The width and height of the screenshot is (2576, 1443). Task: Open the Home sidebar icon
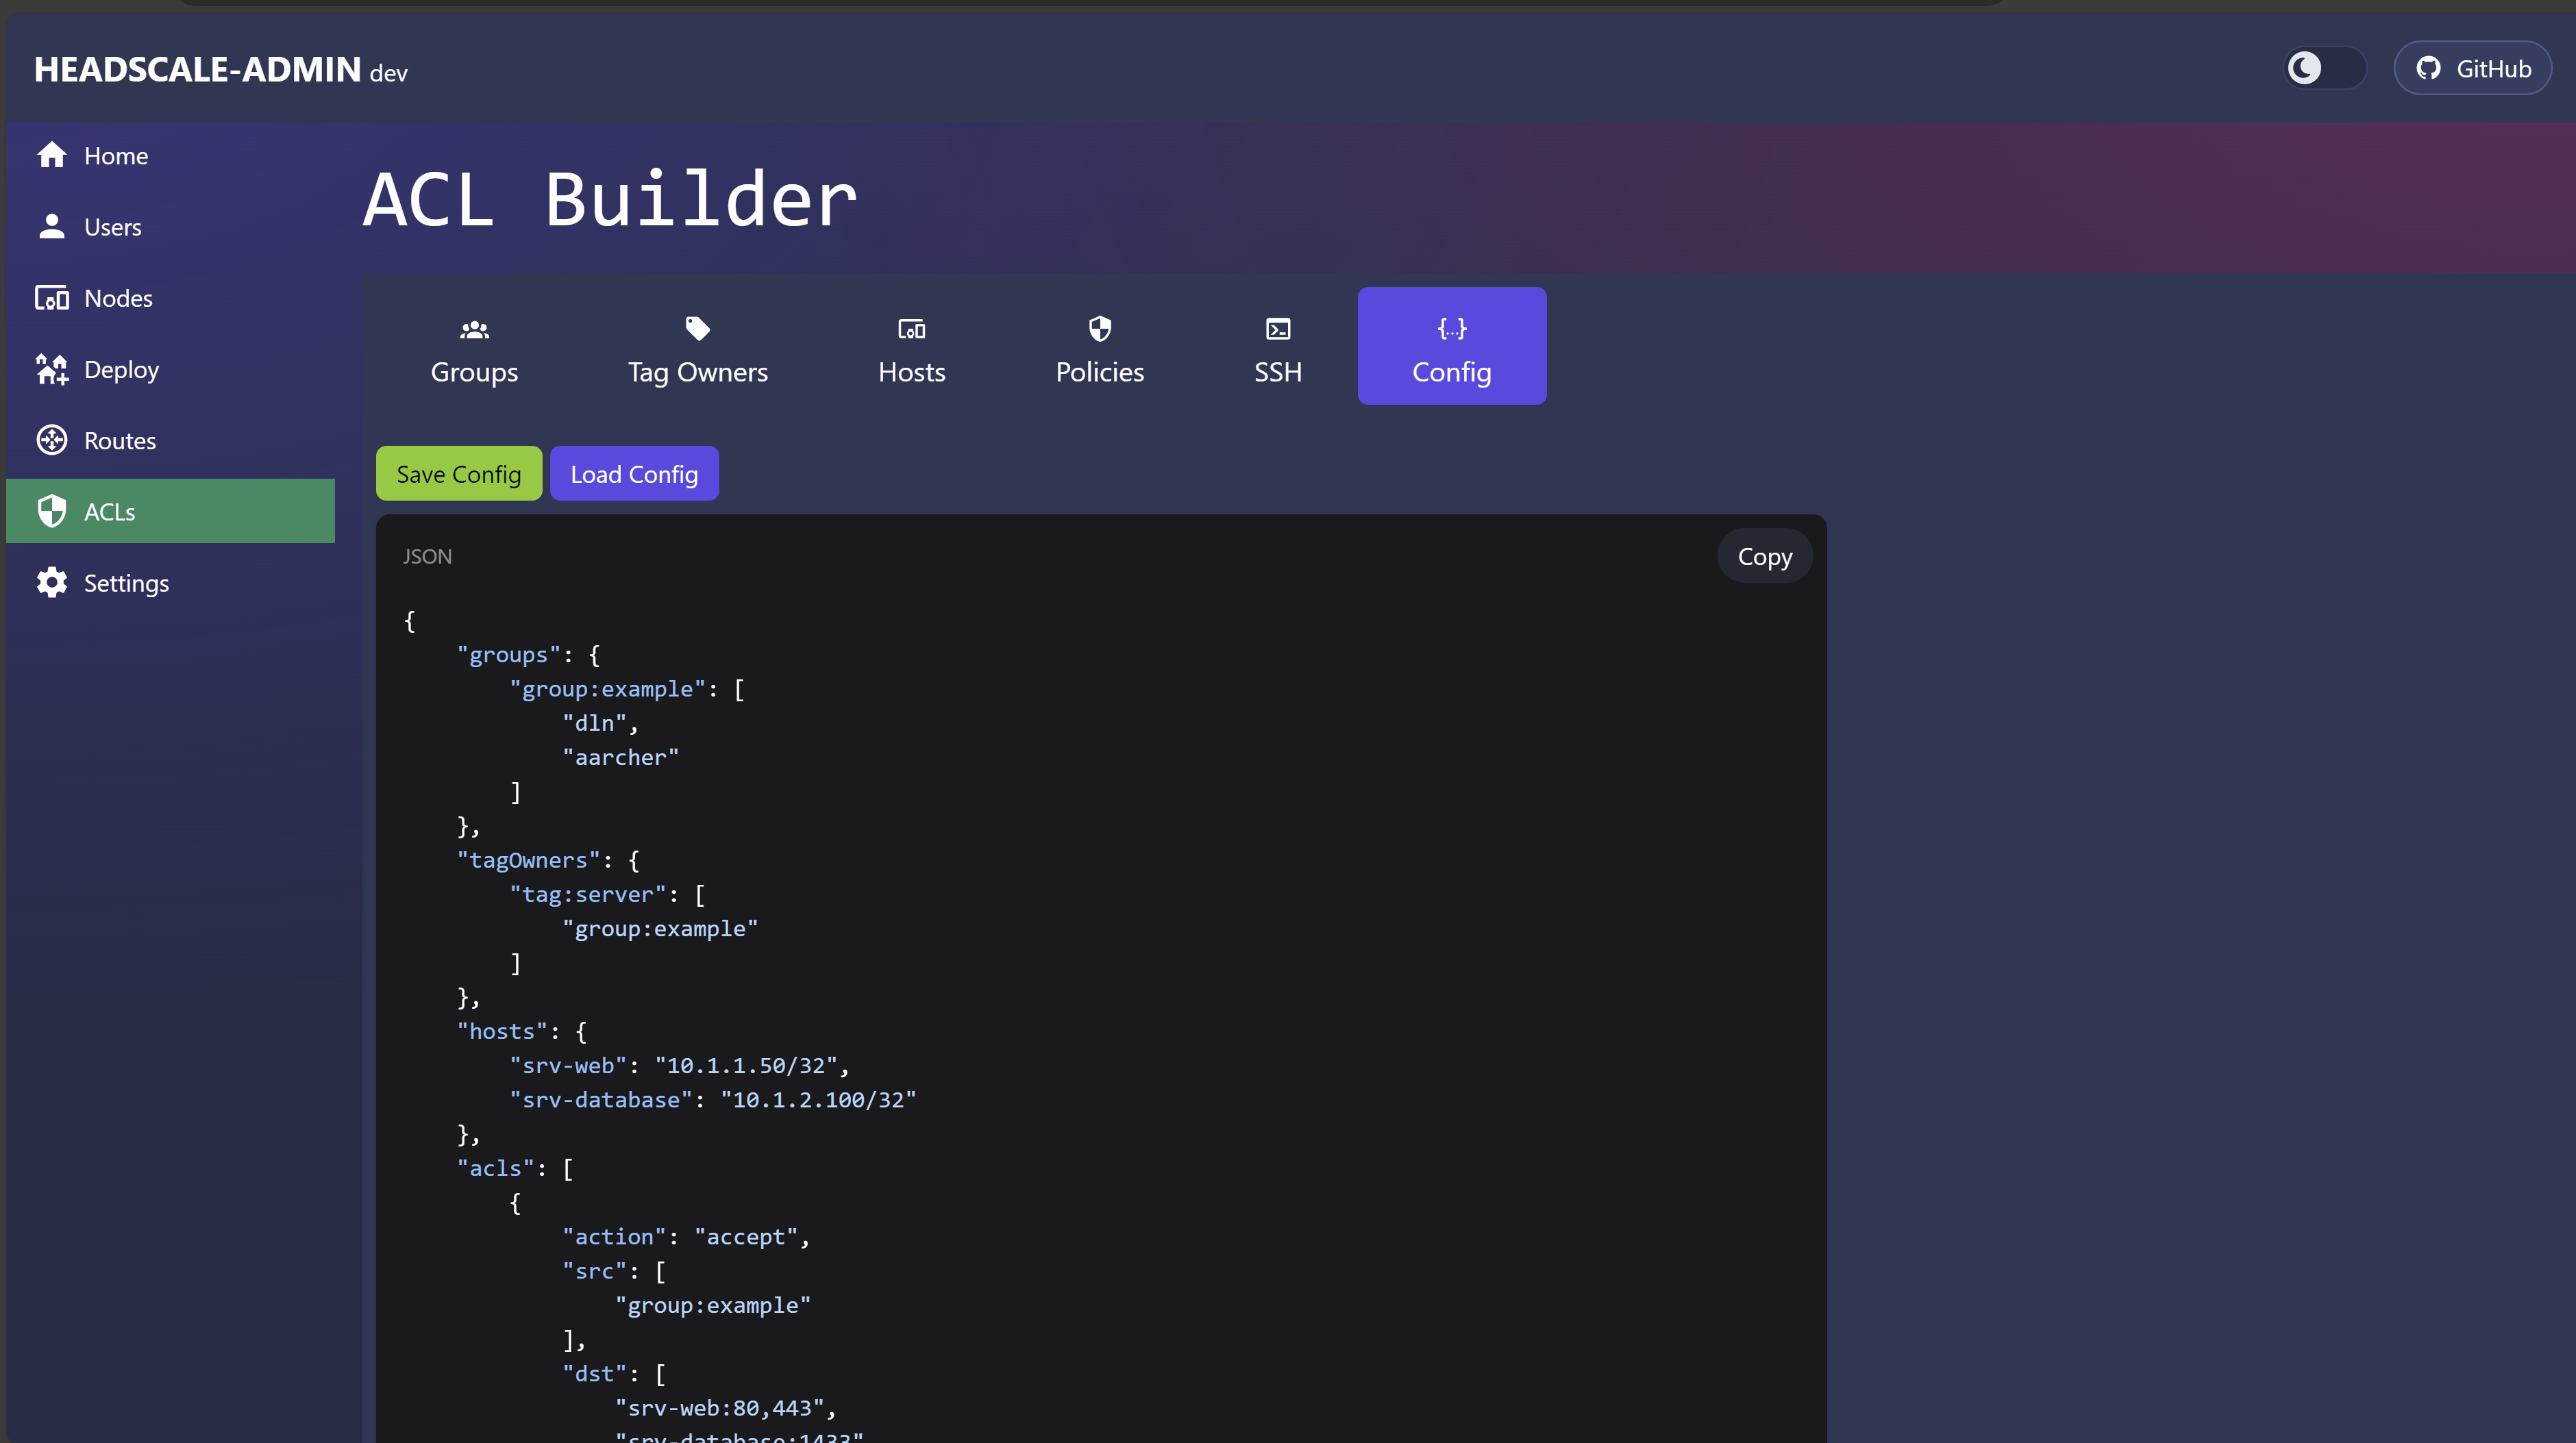pyautogui.click(x=52, y=155)
